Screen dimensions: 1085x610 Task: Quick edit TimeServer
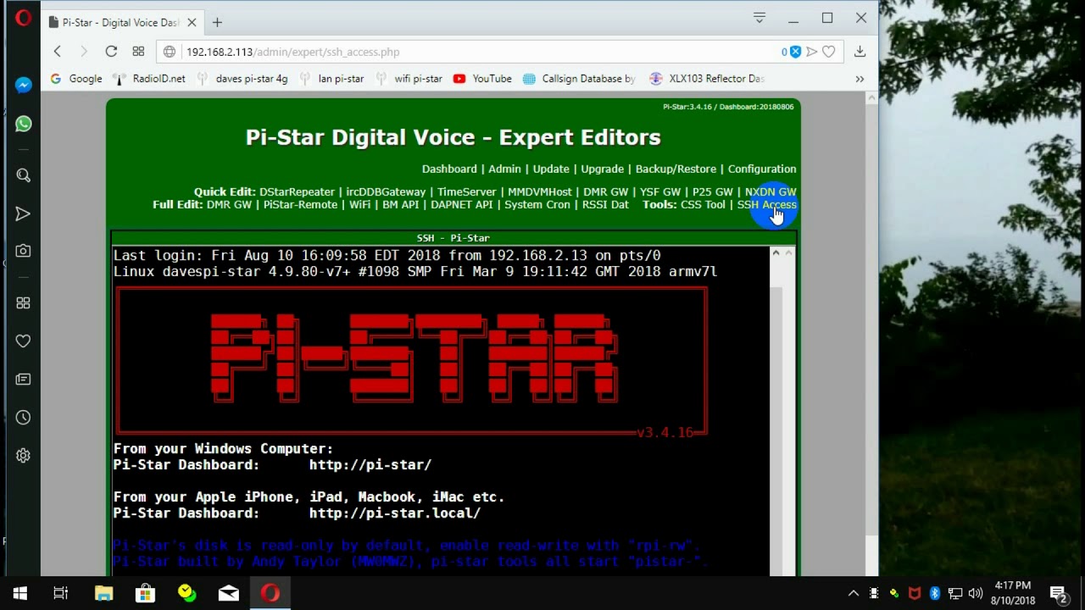coord(467,192)
